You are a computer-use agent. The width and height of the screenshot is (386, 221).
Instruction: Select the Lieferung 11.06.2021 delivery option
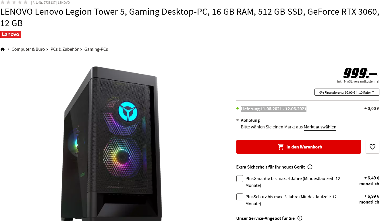[x=274, y=109]
